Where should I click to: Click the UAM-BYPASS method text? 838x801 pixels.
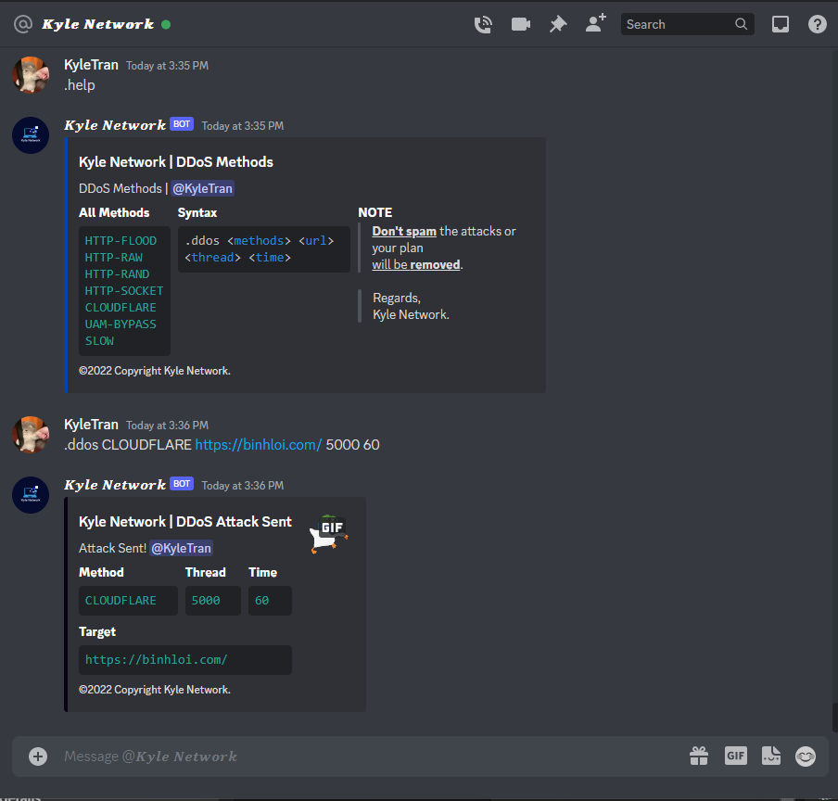121,324
